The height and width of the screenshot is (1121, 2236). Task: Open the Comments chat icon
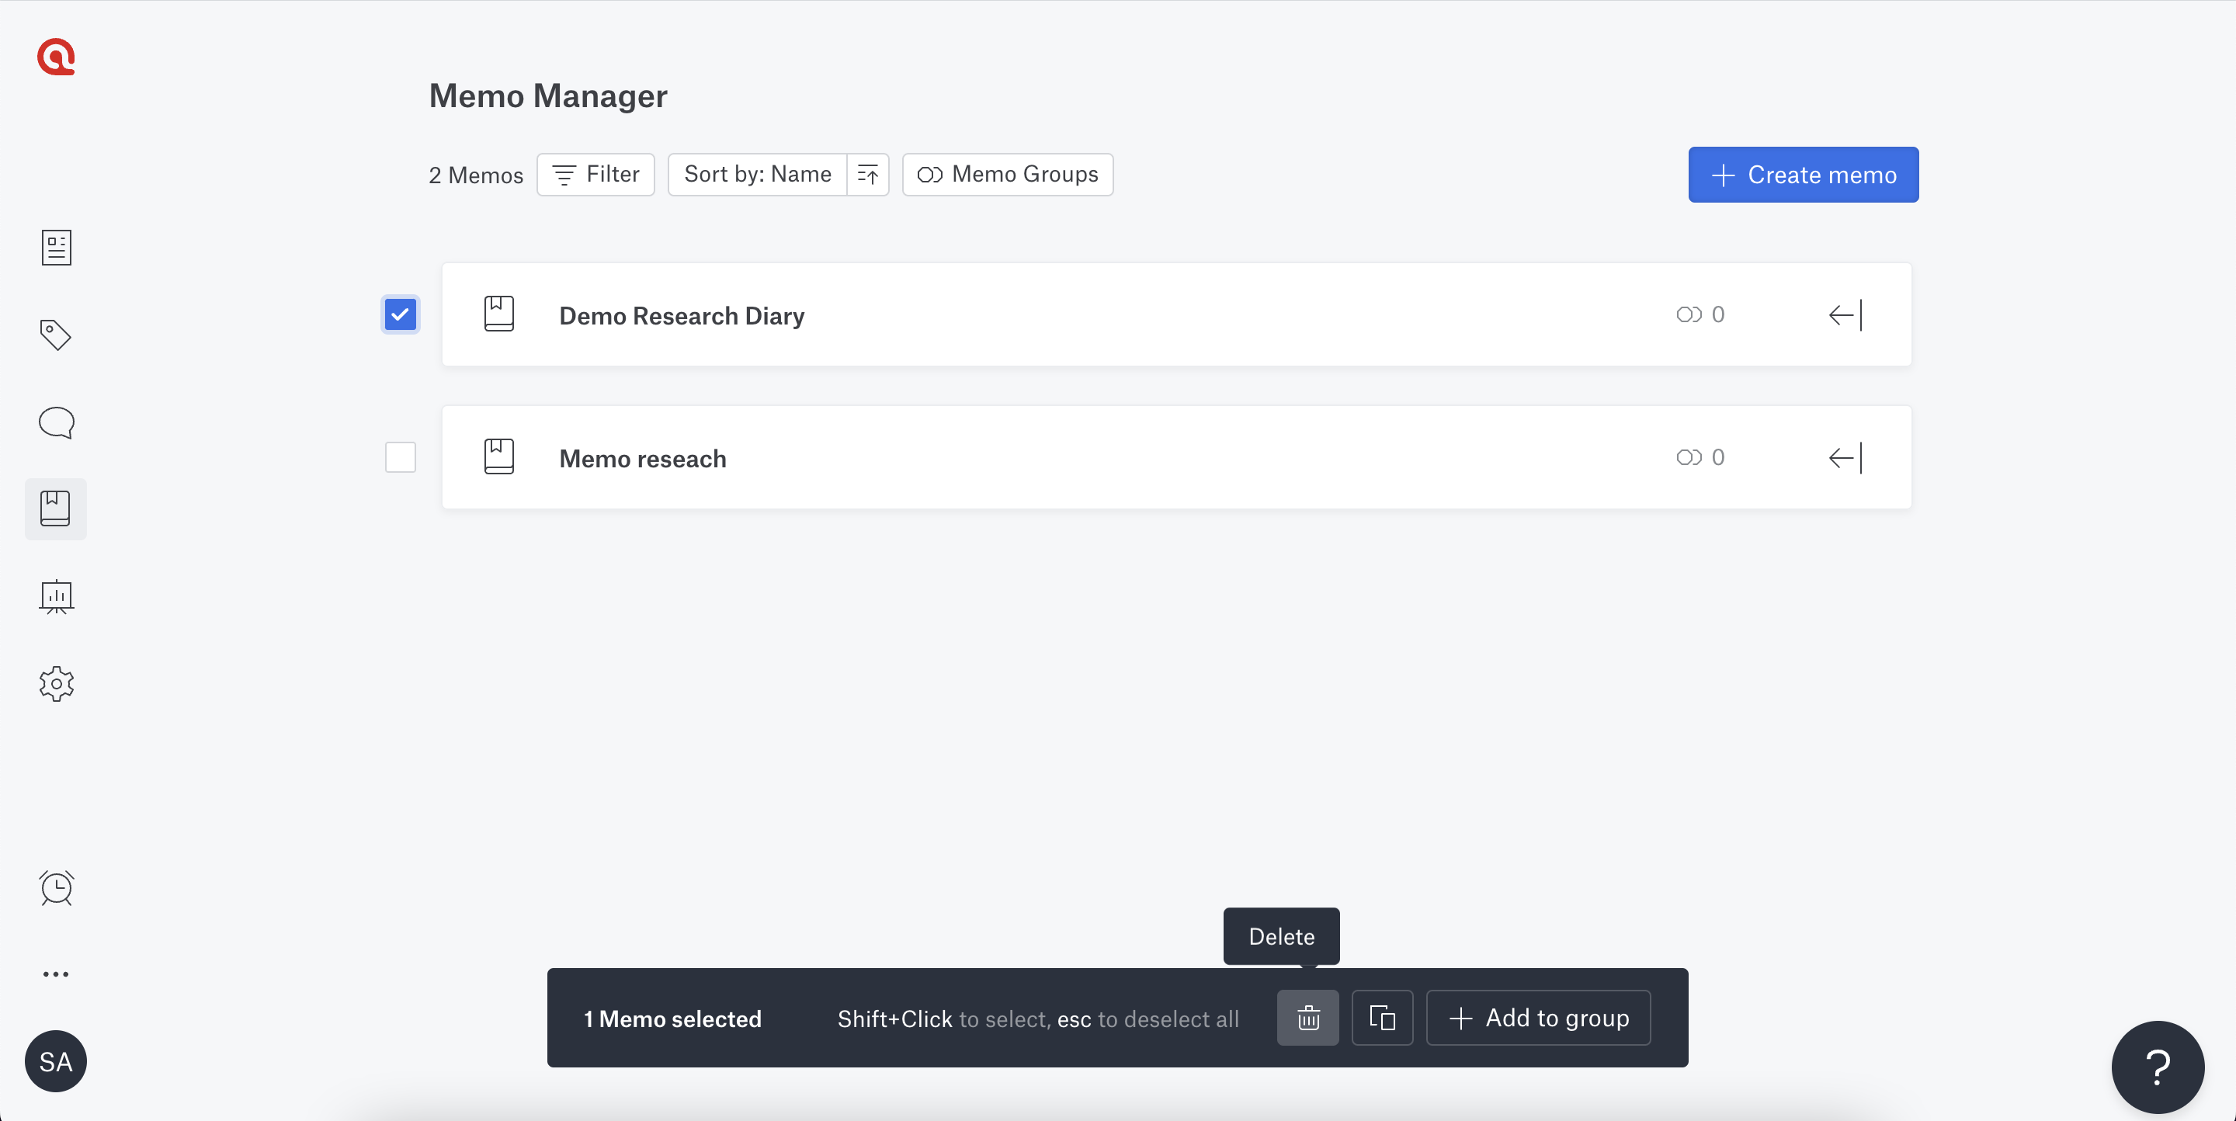click(56, 422)
